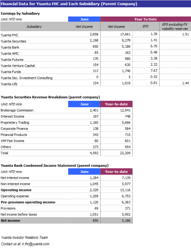
Task: Select the 'Yuanta FHC' subsidiary row label
Action: point(9,35)
